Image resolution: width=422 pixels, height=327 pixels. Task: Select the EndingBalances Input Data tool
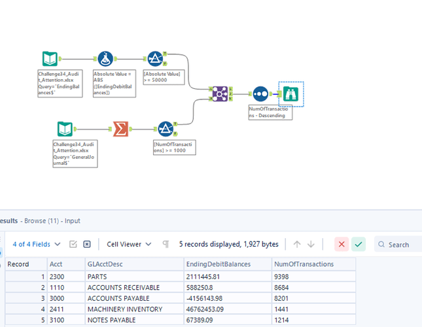[x=50, y=59]
